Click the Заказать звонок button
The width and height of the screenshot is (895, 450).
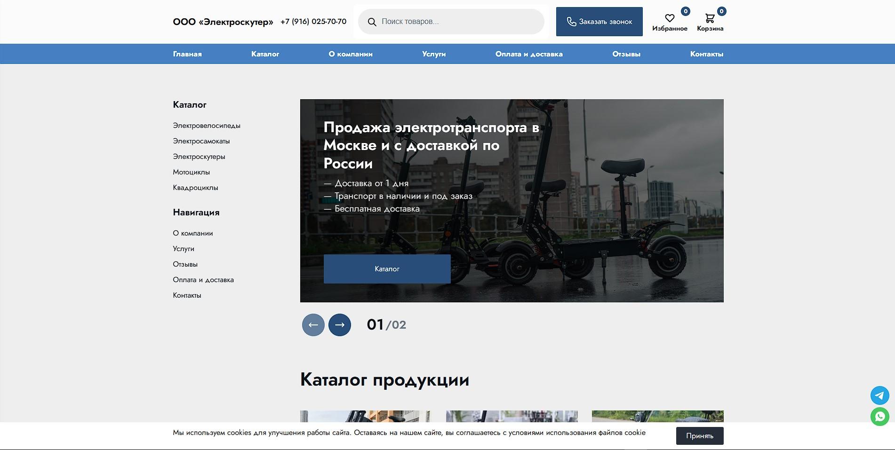(599, 21)
